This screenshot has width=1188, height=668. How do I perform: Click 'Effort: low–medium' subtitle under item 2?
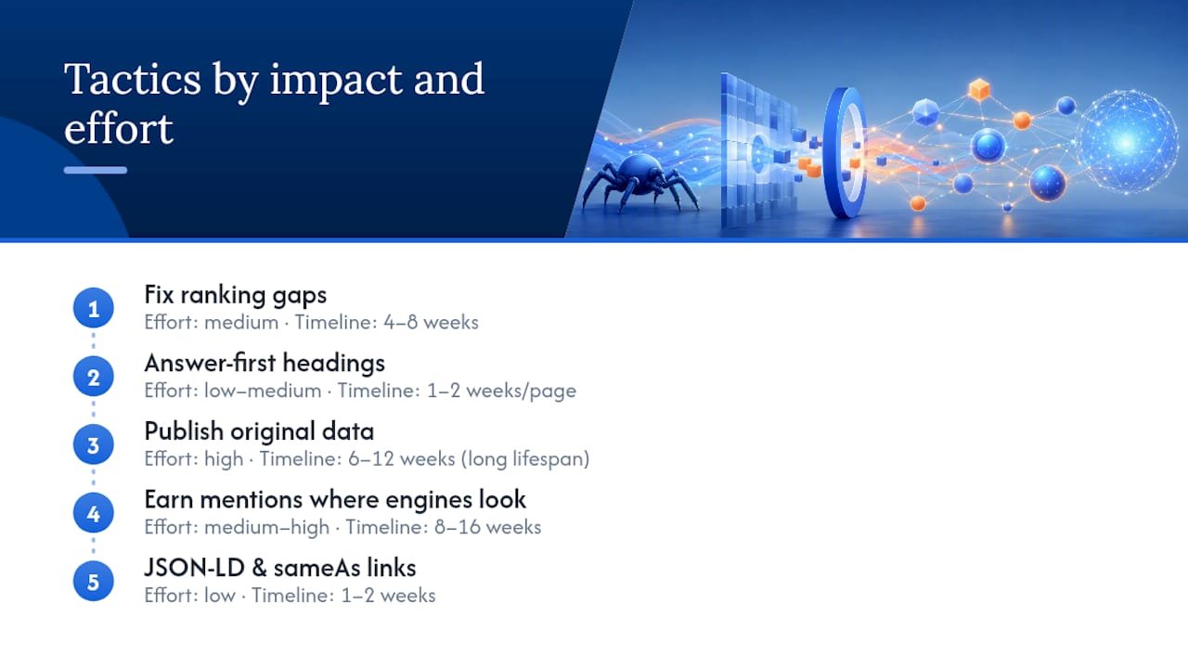click(233, 391)
